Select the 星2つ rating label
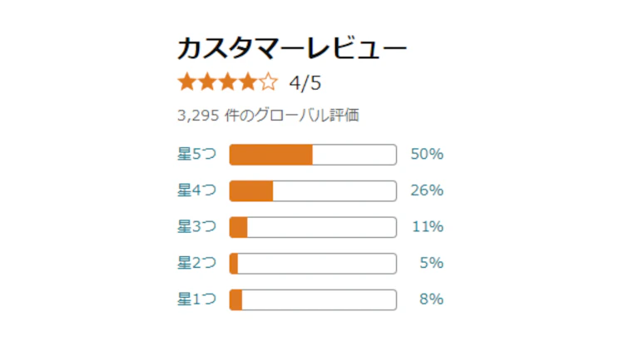Screen dimensions: 624x351 (196, 264)
